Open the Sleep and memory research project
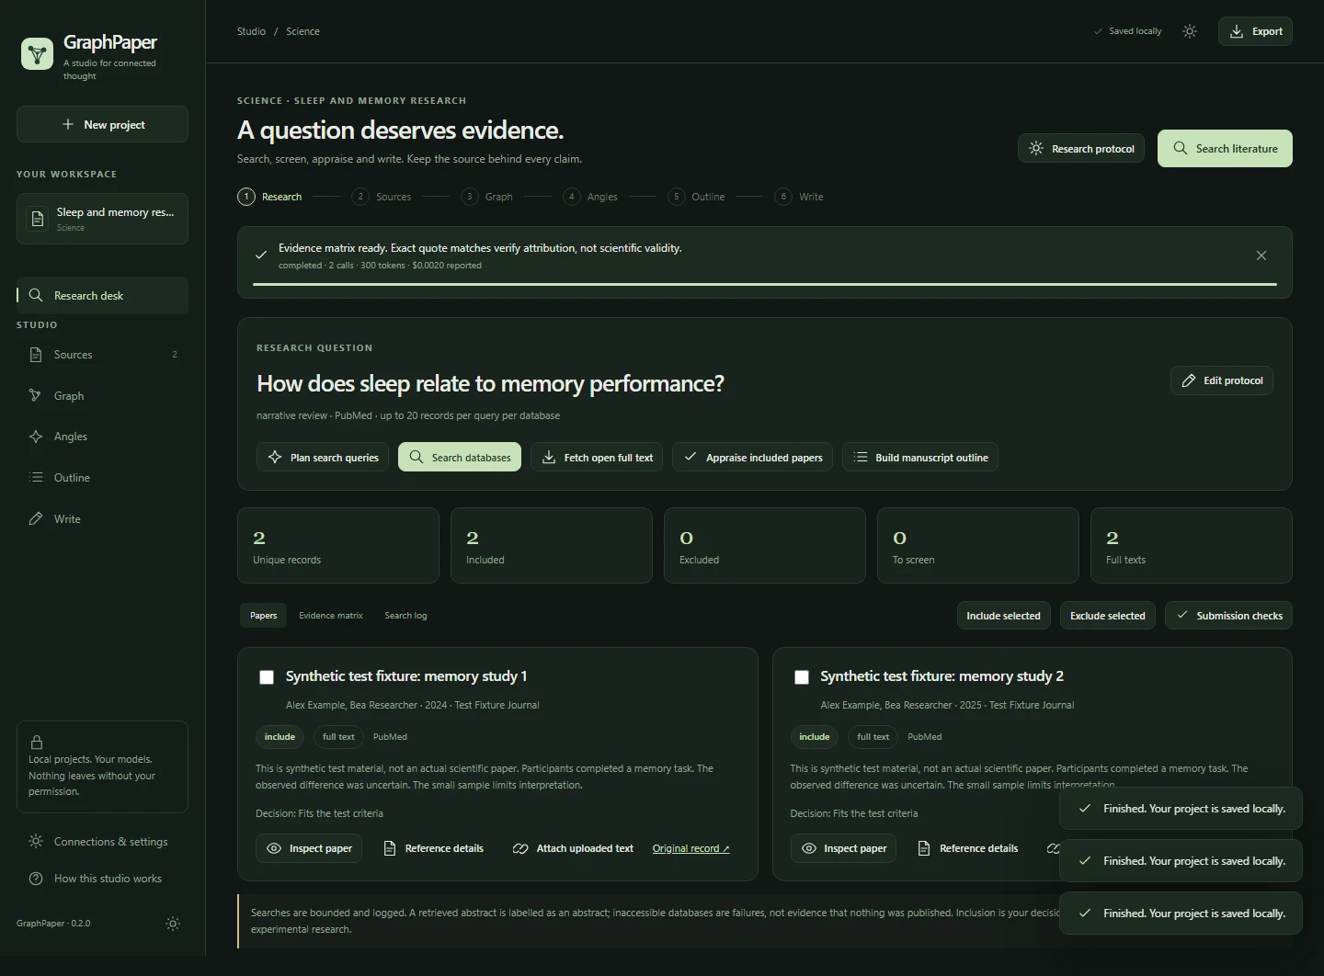Screen dimensions: 1324x976 [x=102, y=219]
